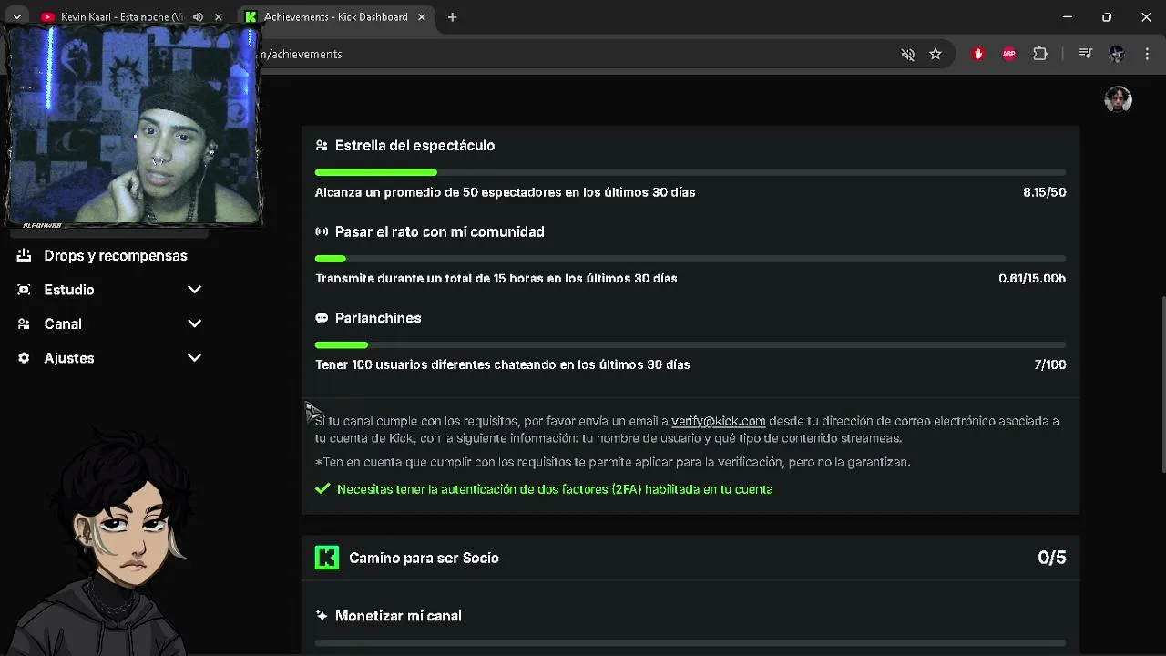Close the Kevin Kaarl YouTube tab
Image resolution: width=1166 pixels, height=656 pixels.
coord(218,17)
